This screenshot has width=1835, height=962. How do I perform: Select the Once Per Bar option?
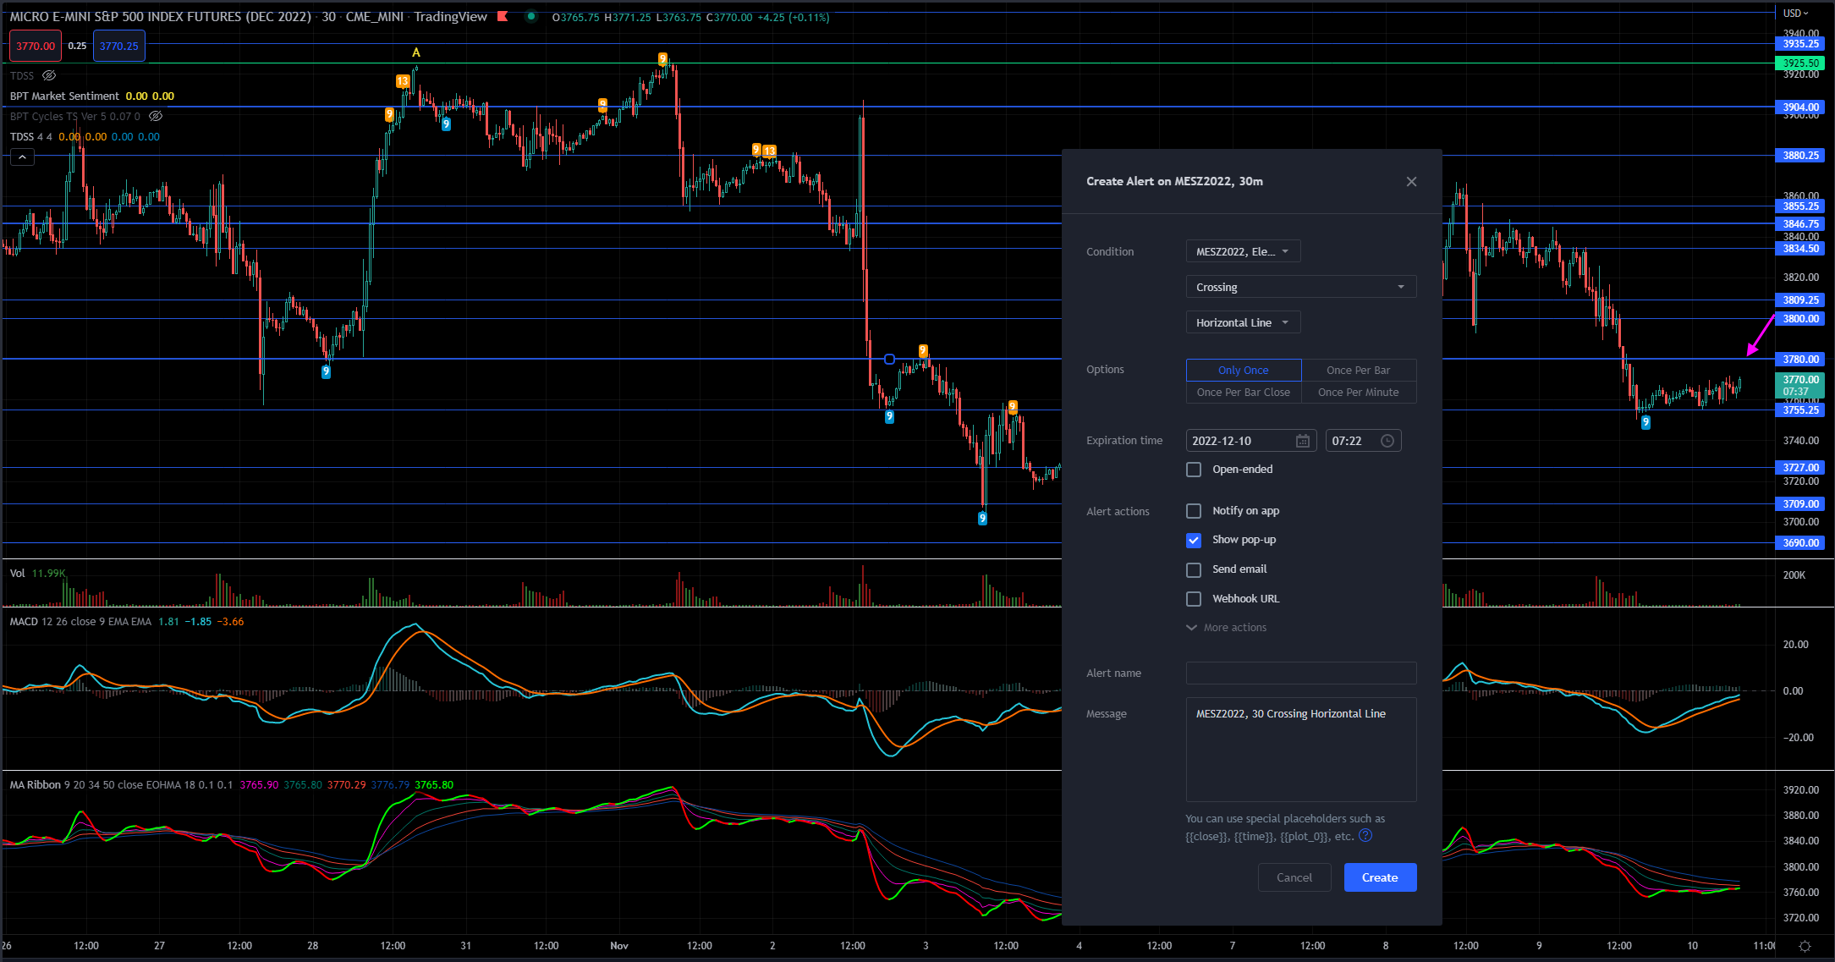1358,370
